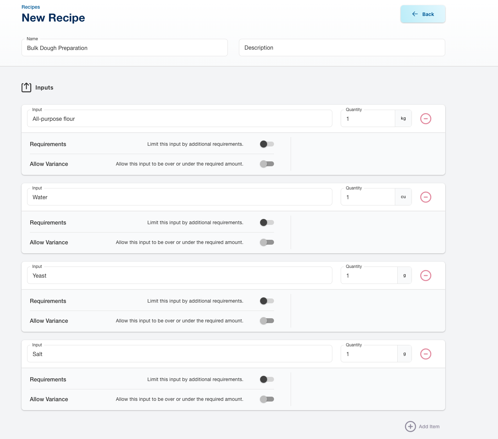Focus the recipe Name field
Screen dimensions: 498x439
click(x=124, y=48)
